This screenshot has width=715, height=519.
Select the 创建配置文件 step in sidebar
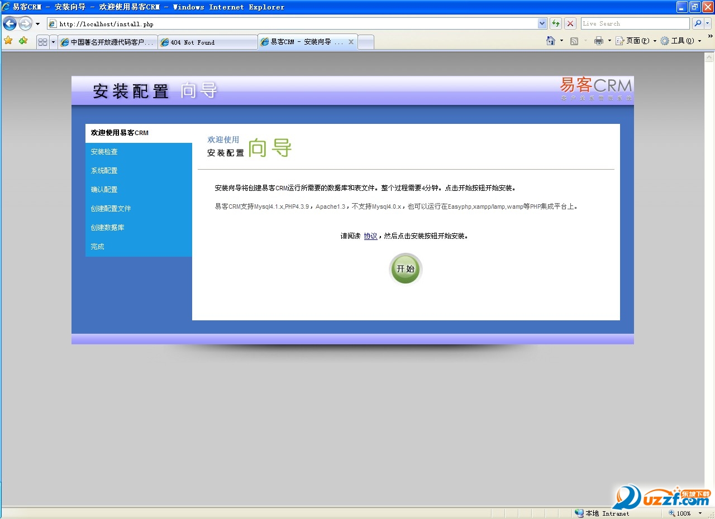pyautogui.click(x=139, y=209)
